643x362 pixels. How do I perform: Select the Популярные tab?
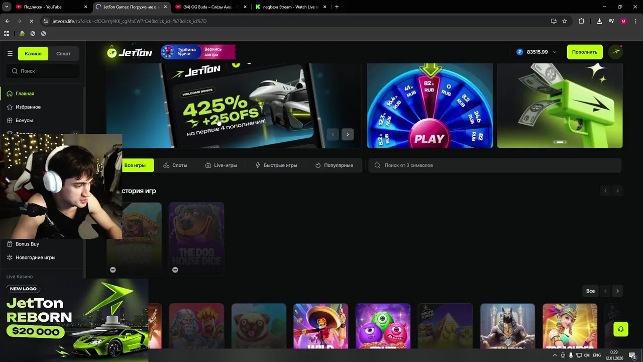[x=334, y=165]
